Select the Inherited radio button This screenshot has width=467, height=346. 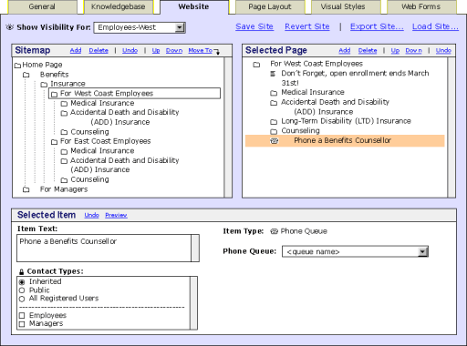pos(22,282)
